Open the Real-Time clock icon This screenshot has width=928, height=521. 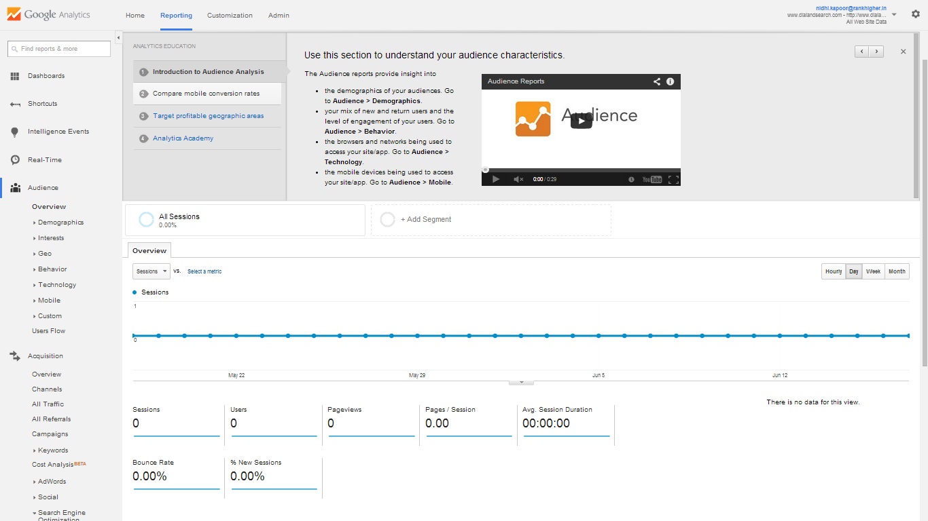click(x=15, y=160)
